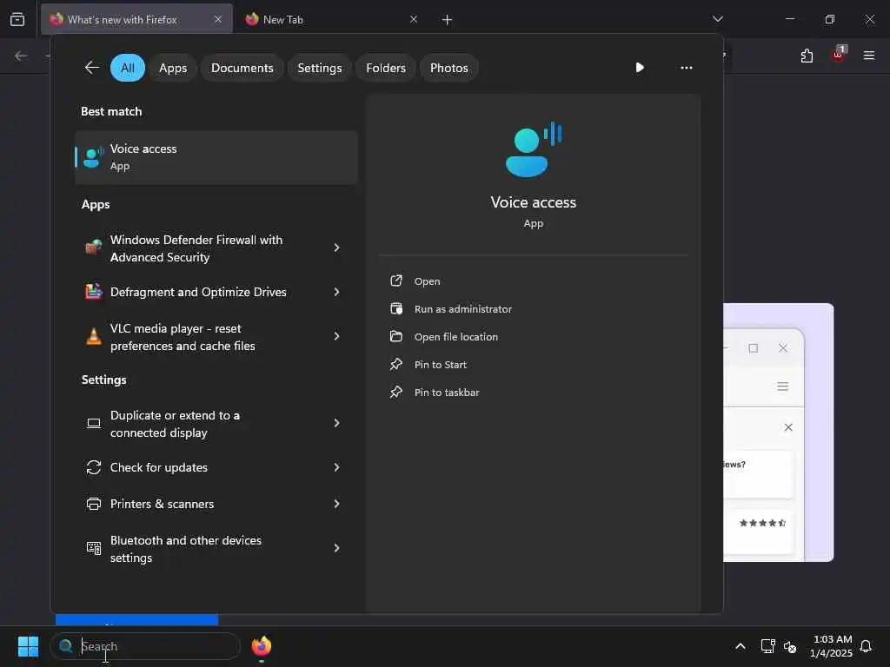Click the Windows Defender Firewall icon
The height and width of the screenshot is (667, 890).
click(94, 248)
